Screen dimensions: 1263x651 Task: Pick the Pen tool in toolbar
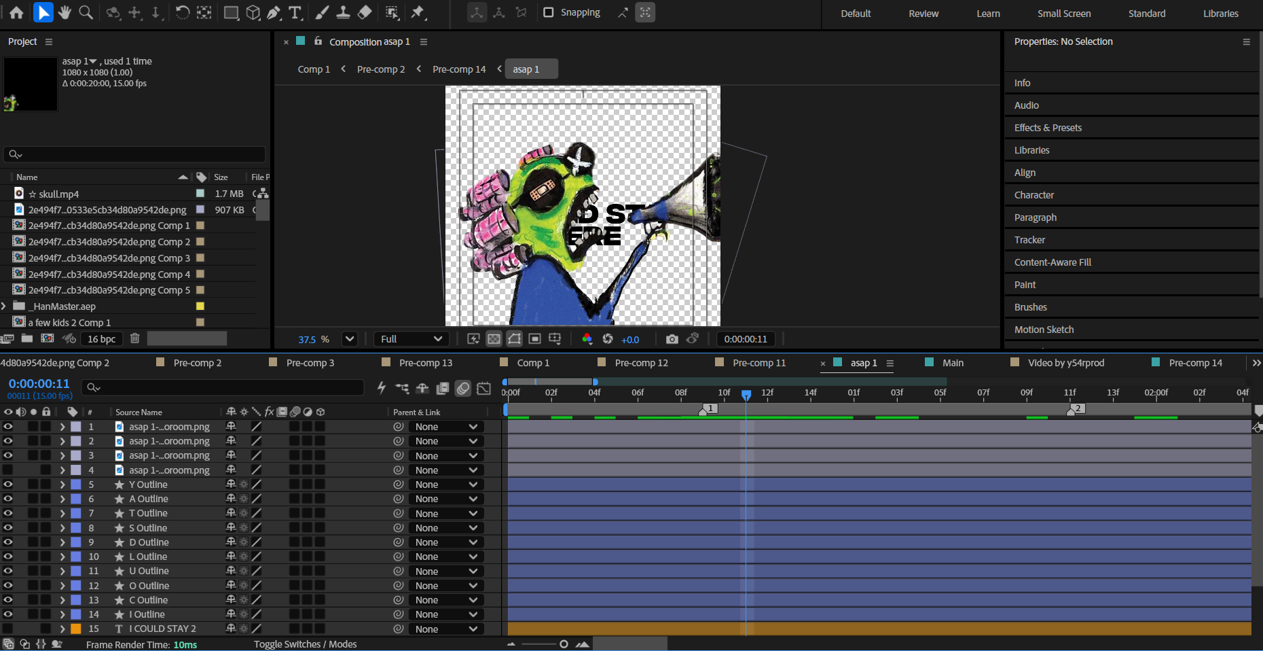tap(274, 12)
